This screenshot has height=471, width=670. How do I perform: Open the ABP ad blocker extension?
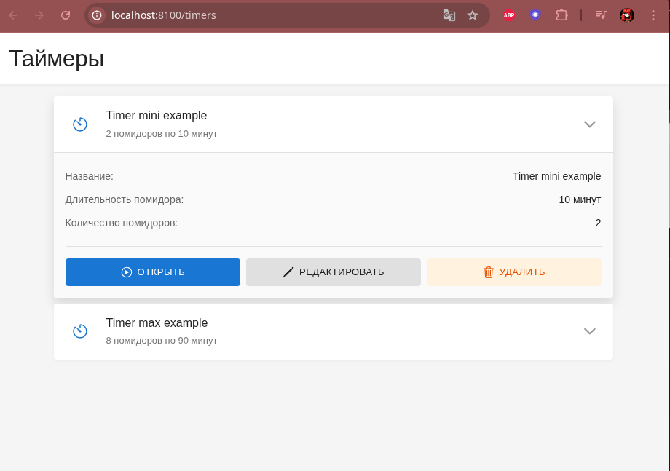coord(509,15)
